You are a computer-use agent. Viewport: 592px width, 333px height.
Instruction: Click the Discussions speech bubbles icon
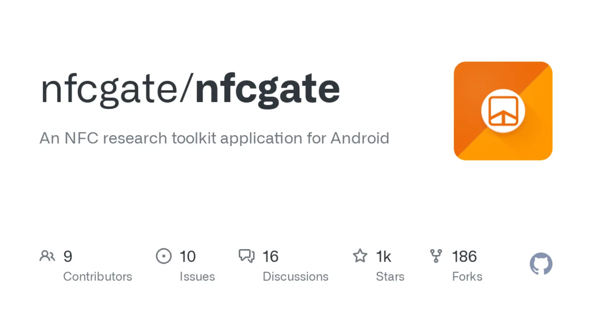tap(246, 256)
